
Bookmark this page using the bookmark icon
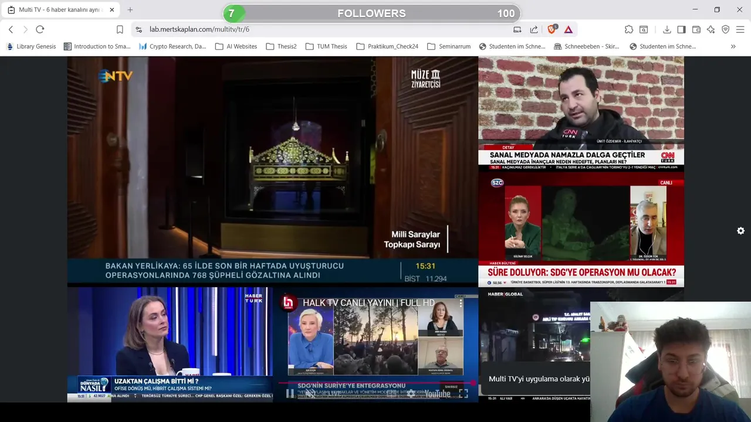point(120,29)
